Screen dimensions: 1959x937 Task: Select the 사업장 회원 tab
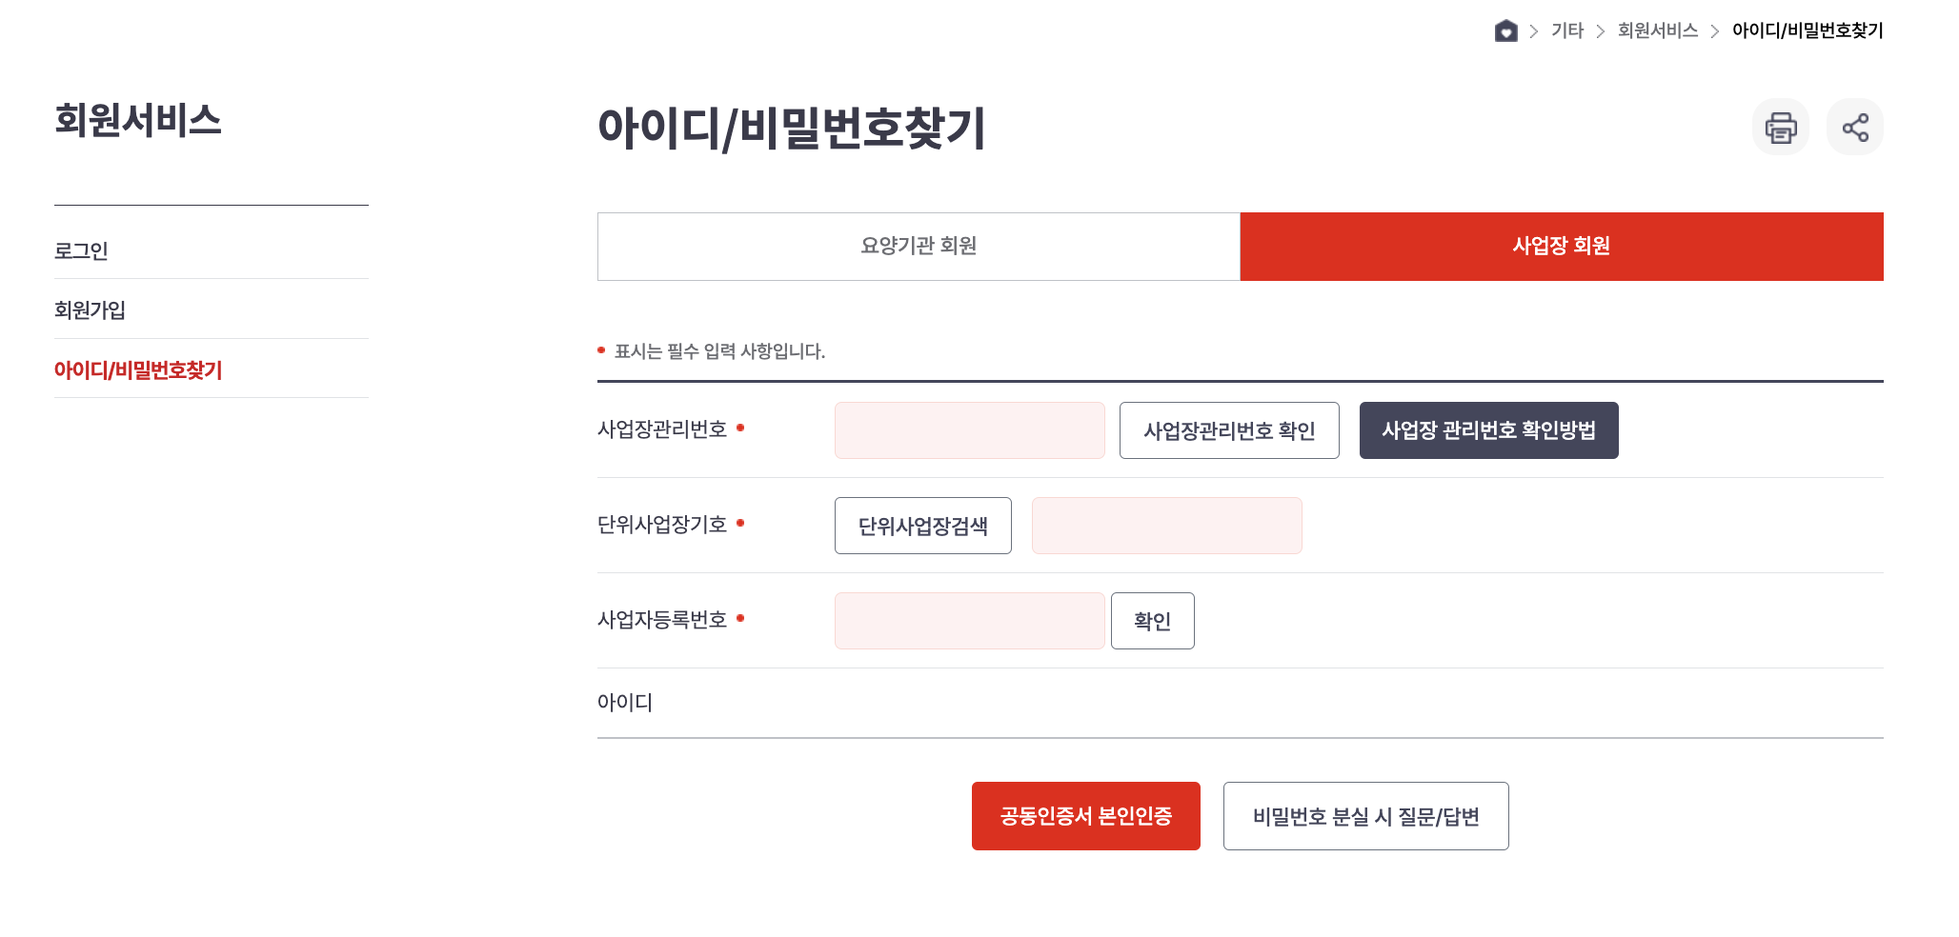pos(1561,246)
